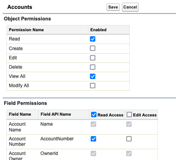Viewport: 176px width, 160px height.
Task: Click the Permission Name column header
Action: (26, 30)
